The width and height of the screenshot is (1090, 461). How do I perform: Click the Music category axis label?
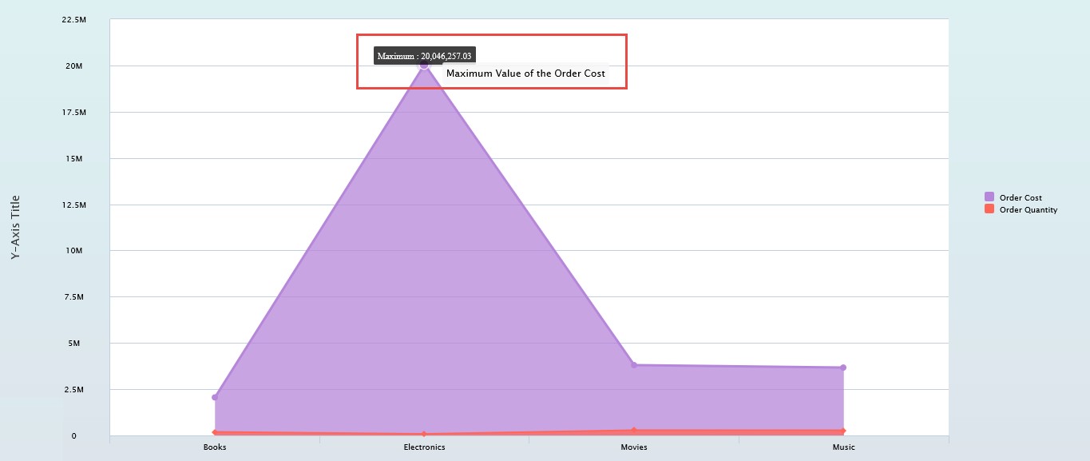pos(843,447)
